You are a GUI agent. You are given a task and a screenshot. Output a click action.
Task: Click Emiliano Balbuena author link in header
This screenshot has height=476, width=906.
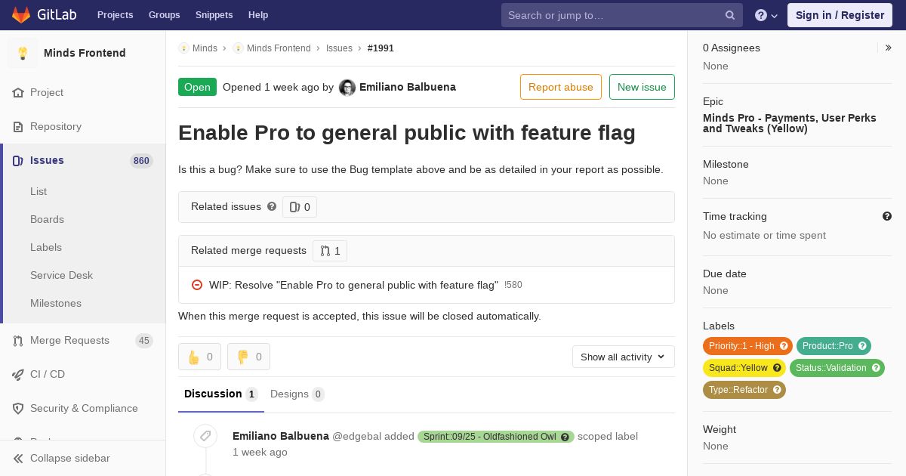408,87
